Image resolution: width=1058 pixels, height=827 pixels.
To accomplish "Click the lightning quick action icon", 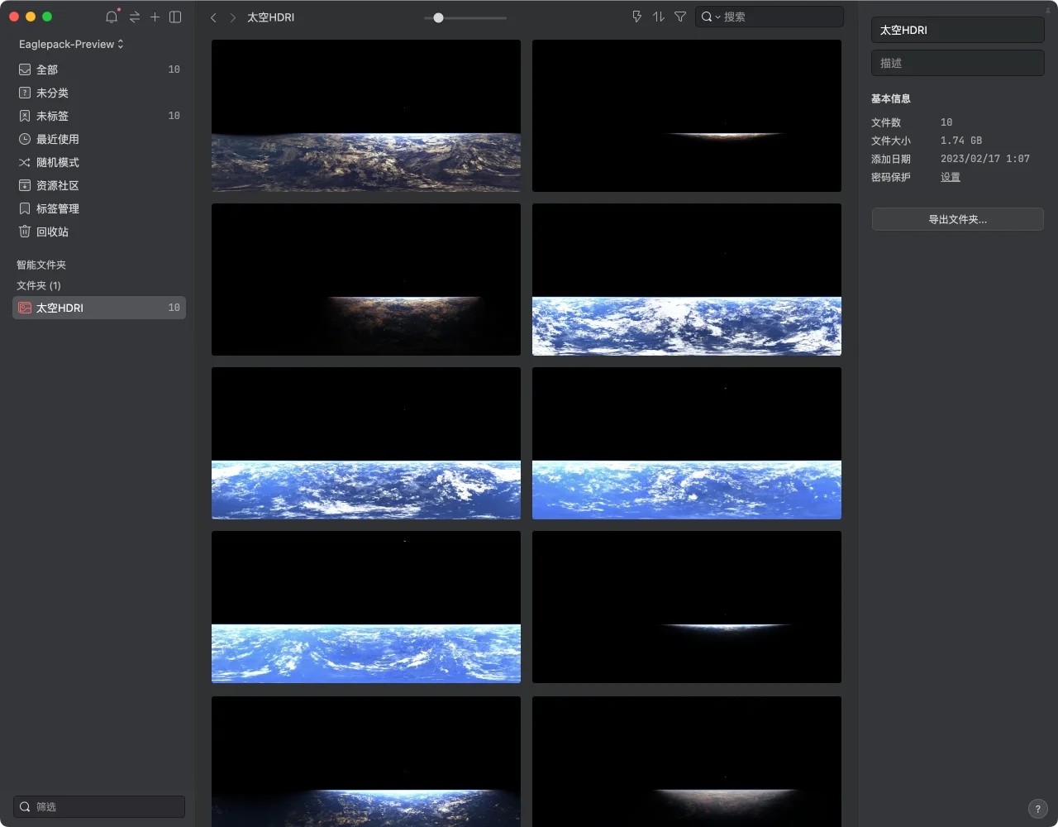I will coord(636,17).
